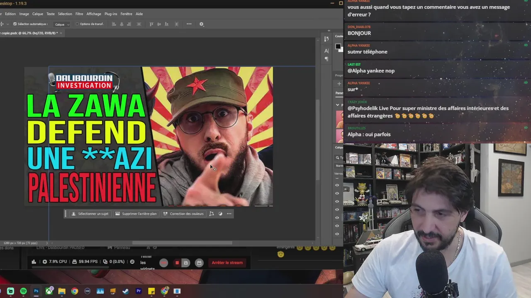Open the Plug-ins menu

111,14
